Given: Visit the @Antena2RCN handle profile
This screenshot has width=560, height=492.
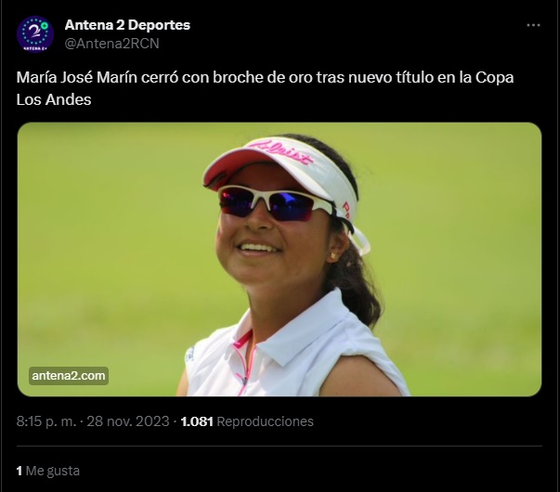Looking at the screenshot, I should click(111, 44).
